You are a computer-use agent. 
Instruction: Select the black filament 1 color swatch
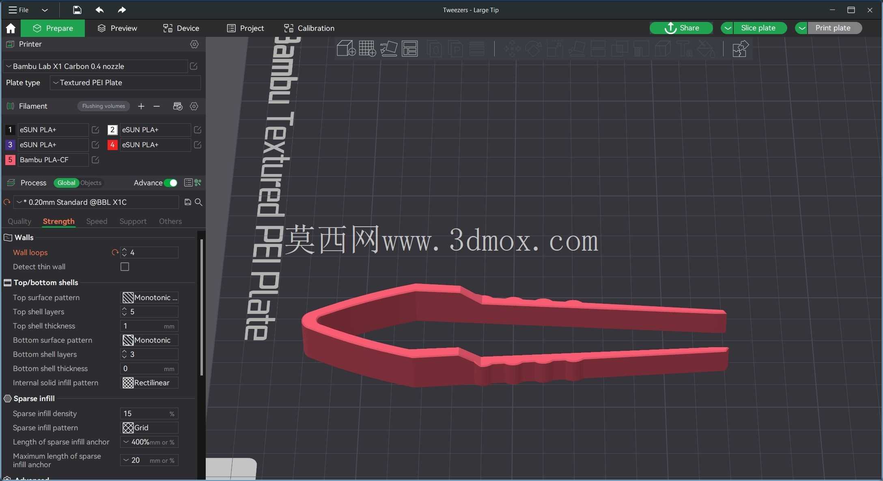tap(10, 130)
